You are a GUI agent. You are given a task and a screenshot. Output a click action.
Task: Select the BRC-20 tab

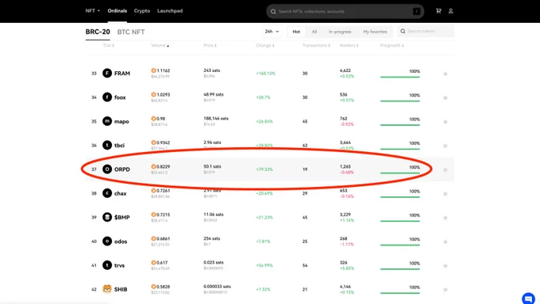click(98, 32)
